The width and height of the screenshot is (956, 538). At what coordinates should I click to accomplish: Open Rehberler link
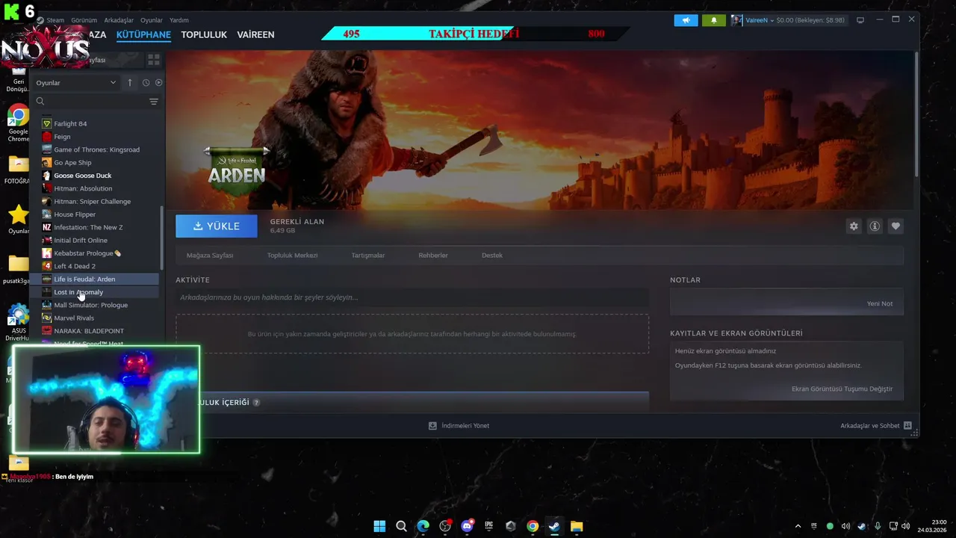433,256
